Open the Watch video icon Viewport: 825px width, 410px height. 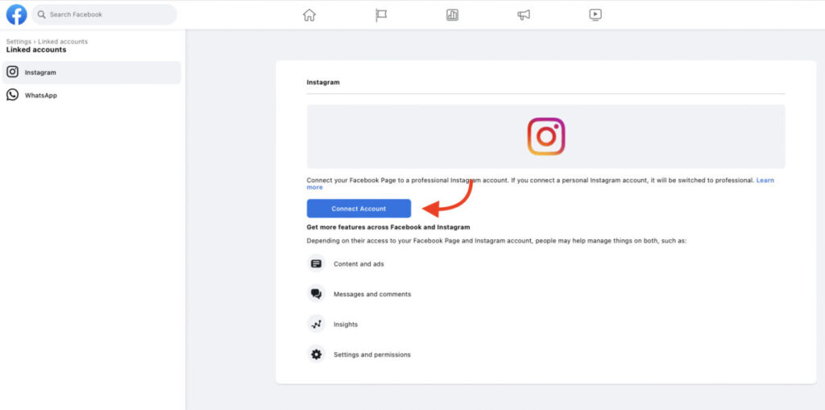(x=595, y=15)
